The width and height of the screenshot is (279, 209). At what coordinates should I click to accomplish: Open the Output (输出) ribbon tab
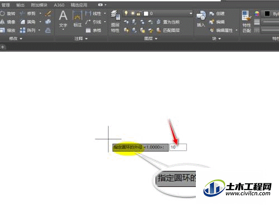20,5
